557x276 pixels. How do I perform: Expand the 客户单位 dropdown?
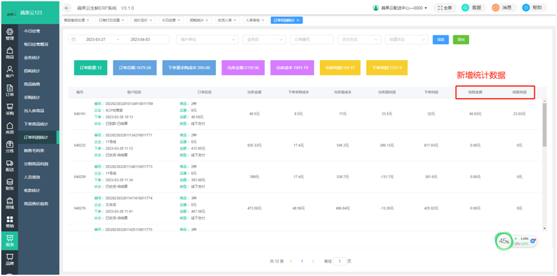coord(208,39)
